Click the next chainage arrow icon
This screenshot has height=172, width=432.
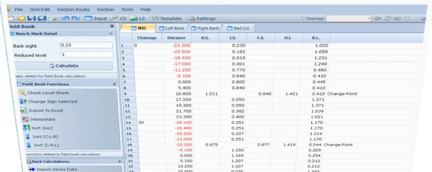point(398,19)
